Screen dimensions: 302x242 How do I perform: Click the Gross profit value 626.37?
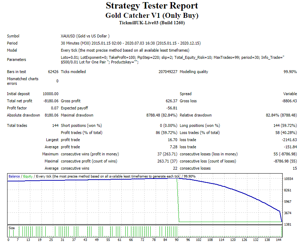coord(171,101)
